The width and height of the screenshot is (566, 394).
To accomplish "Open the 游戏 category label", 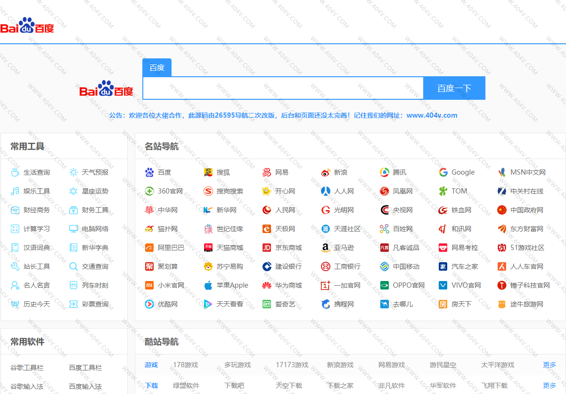I will (151, 365).
